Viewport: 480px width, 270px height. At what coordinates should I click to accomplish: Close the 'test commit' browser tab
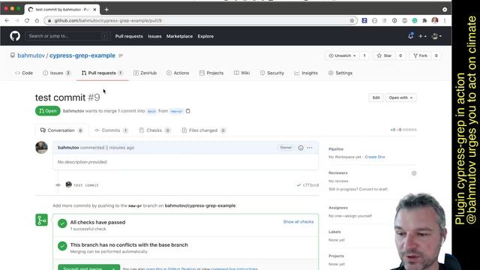click(x=94, y=10)
